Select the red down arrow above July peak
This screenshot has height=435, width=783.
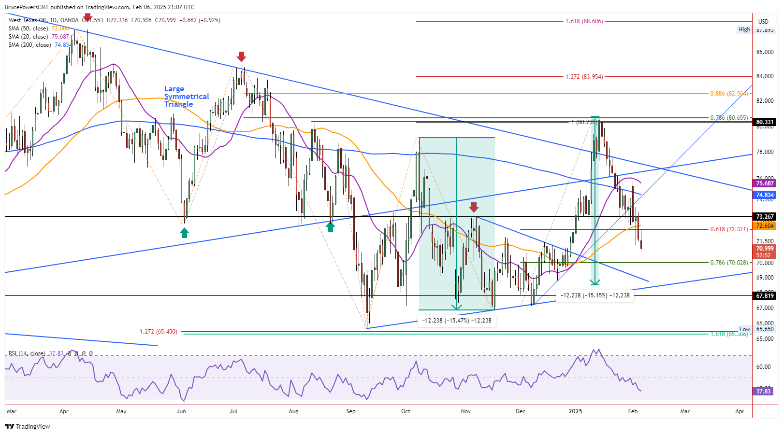(x=241, y=56)
